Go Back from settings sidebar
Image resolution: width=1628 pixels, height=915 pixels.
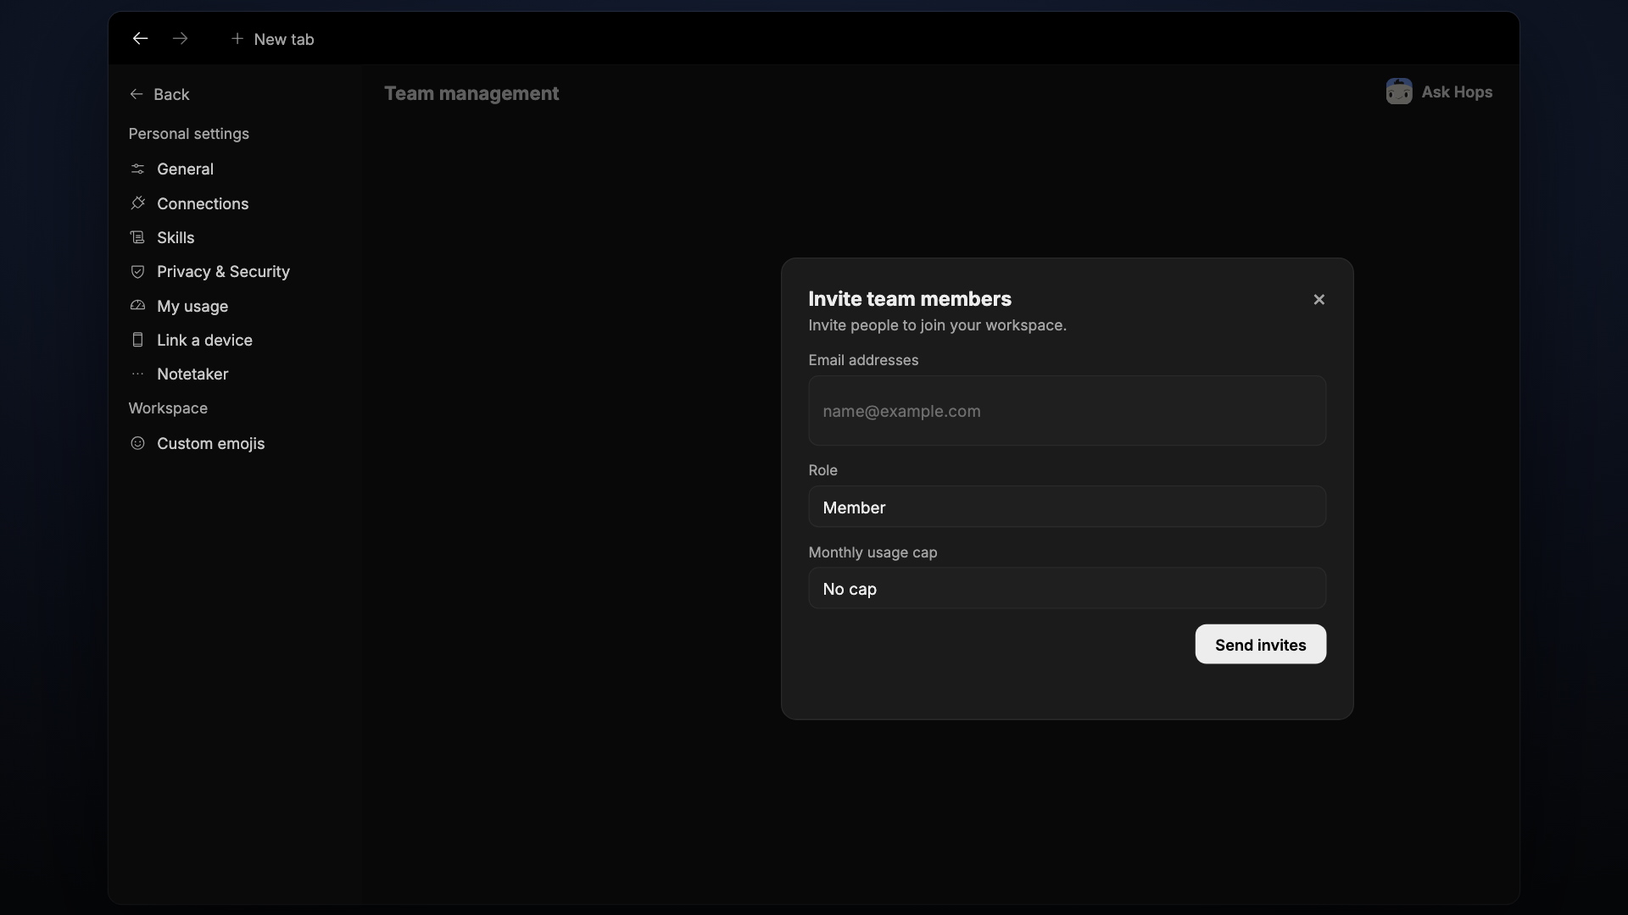(159, 94)
